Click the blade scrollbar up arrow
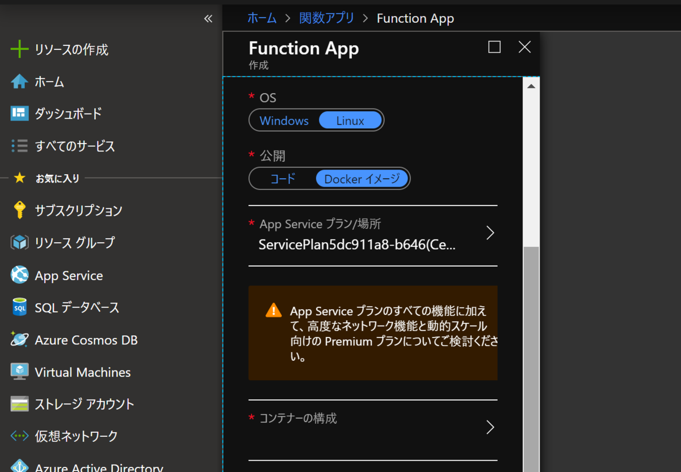The width and height of the screenshot is (681, 472). [x=531, y=86]
